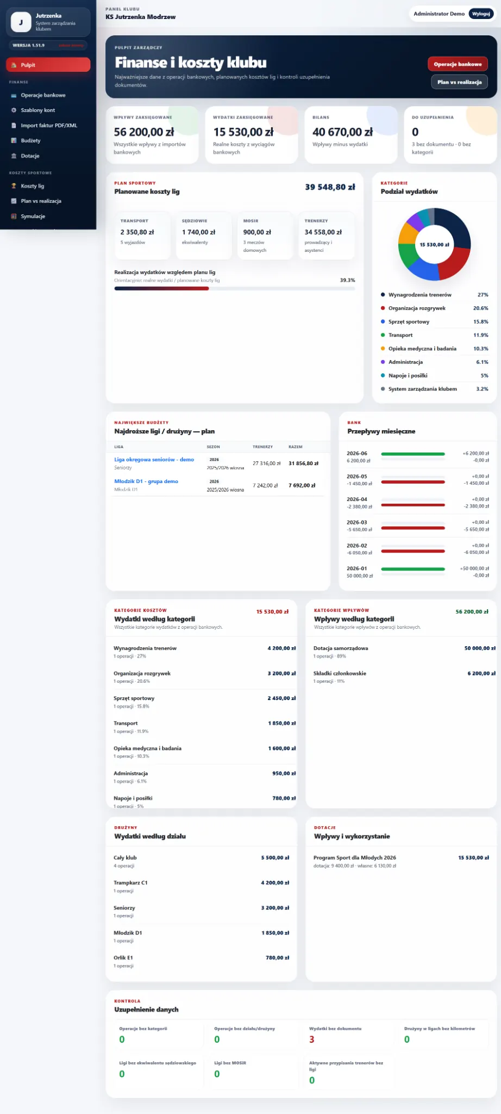Open Budżety using its chart icon

pos(14,141)
